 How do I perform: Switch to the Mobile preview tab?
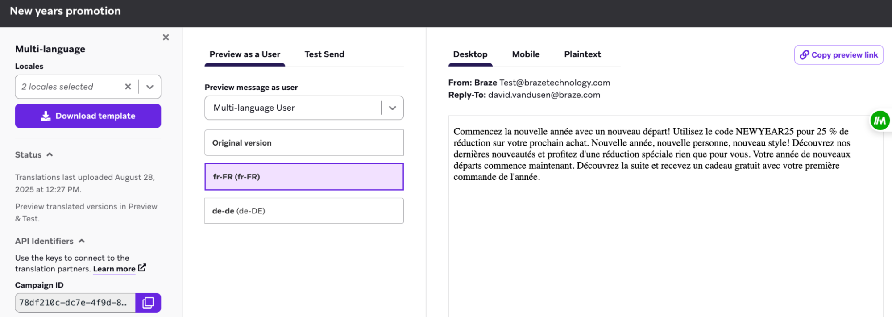[x=526, y=54]
